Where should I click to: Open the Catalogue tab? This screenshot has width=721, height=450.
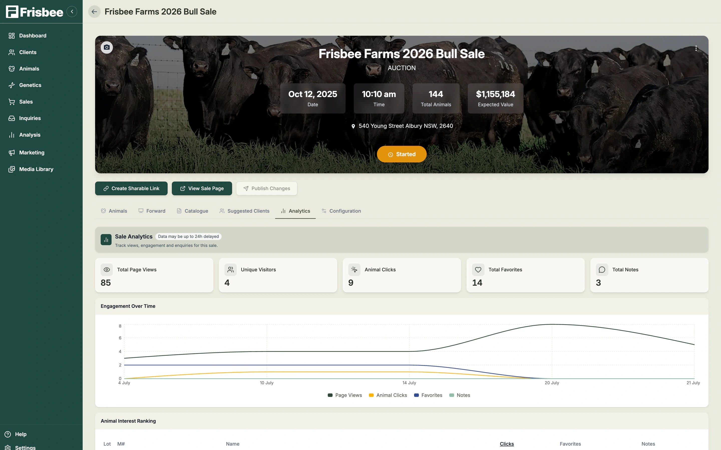point(193,211)
